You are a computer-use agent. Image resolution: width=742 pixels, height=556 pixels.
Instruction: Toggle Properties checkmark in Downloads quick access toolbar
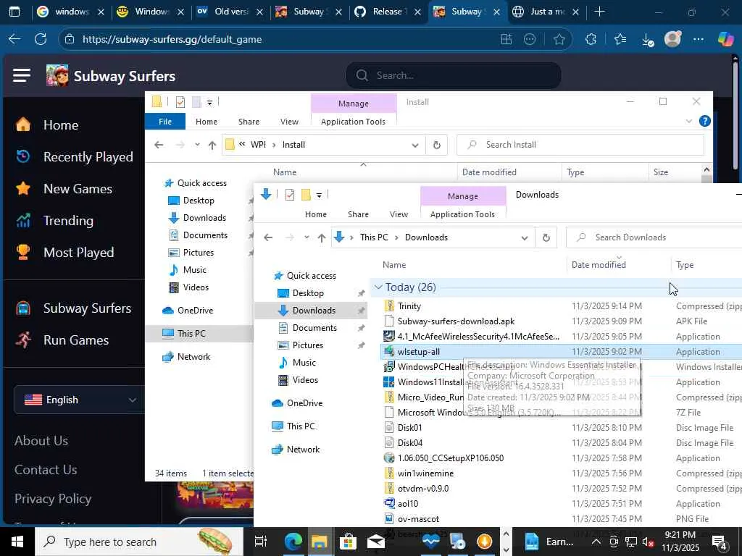tap(290, 194)
